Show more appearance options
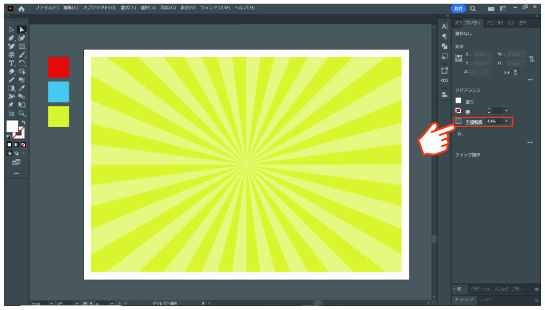Viewport: 545px width, 310px height. (x=530, y=143)
